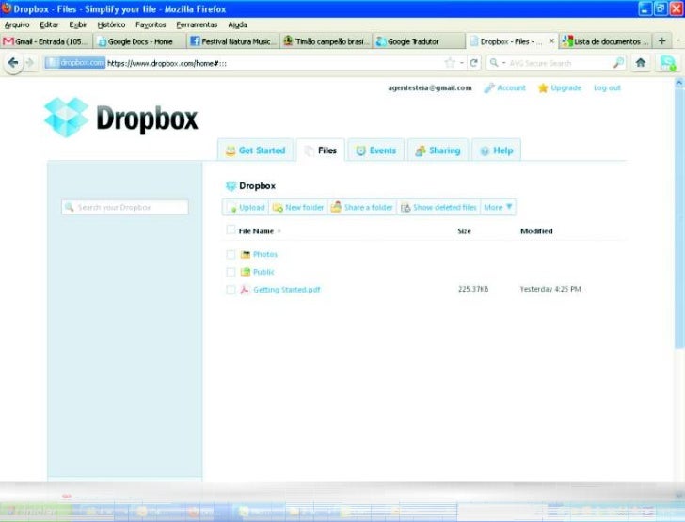Click the PDF icon of Getting Started.pdf
The image size is (685, 522).
click(245, 289)
